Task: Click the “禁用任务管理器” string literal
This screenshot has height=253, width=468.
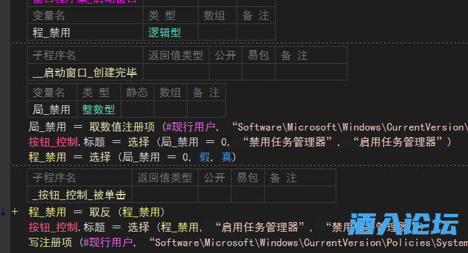Action: tap(287, 142)
